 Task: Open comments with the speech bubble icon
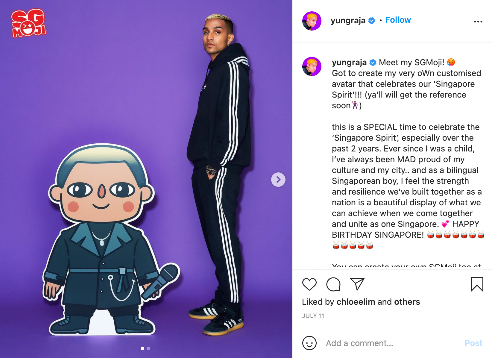coord(333,284)
